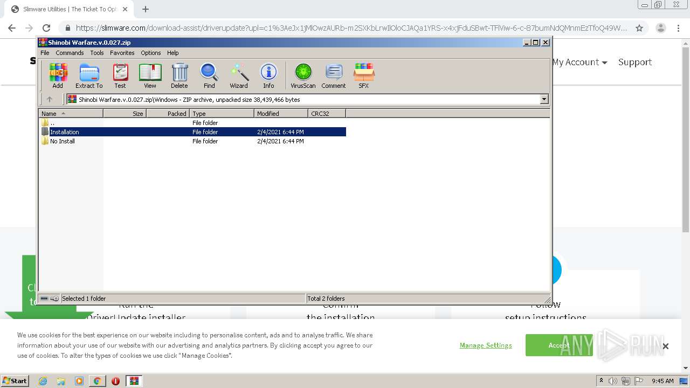Click the Info toolbar icon

click(x=268, y=75)
